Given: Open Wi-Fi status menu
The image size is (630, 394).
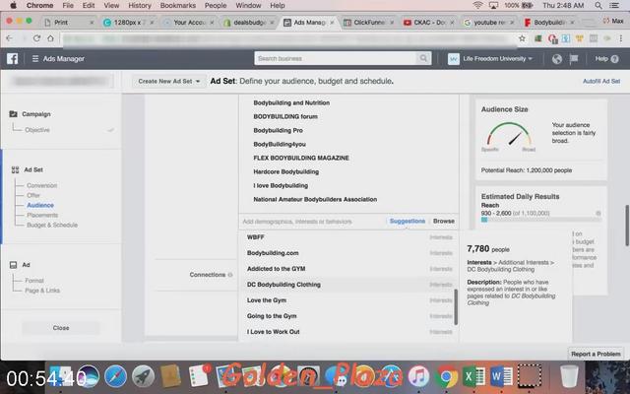Looking at the screenshot, I should click(x=477, y=5).
